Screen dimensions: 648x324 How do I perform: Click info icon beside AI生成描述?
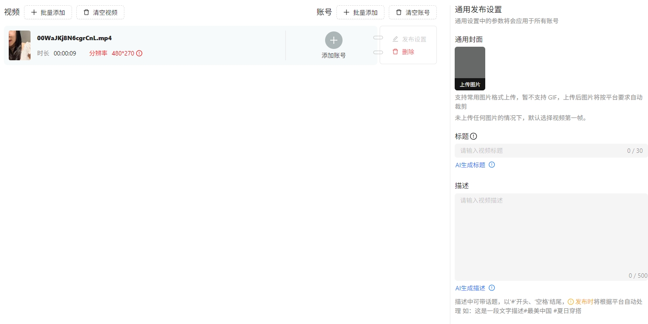[492, 288]
